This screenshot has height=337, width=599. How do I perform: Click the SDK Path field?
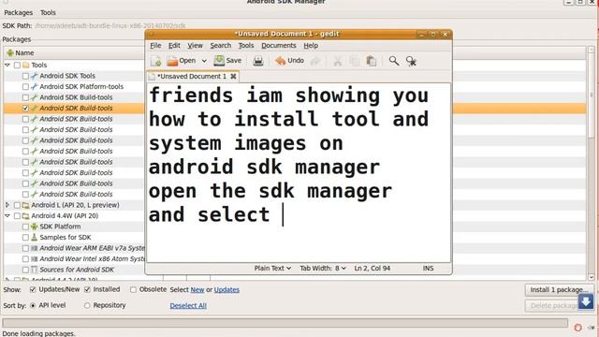tap(110, 25)
